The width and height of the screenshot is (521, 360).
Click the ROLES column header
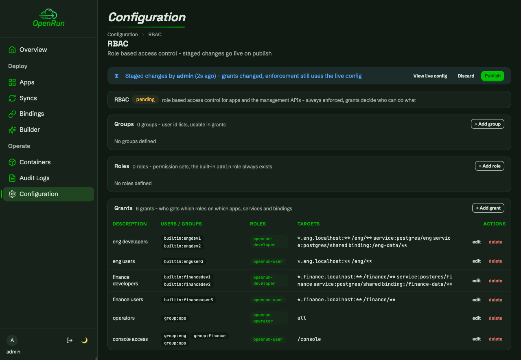click(x=258, y=224)
